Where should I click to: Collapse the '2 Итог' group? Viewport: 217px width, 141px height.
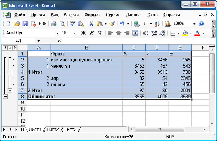pyautogui.click(x=10, y=90)
